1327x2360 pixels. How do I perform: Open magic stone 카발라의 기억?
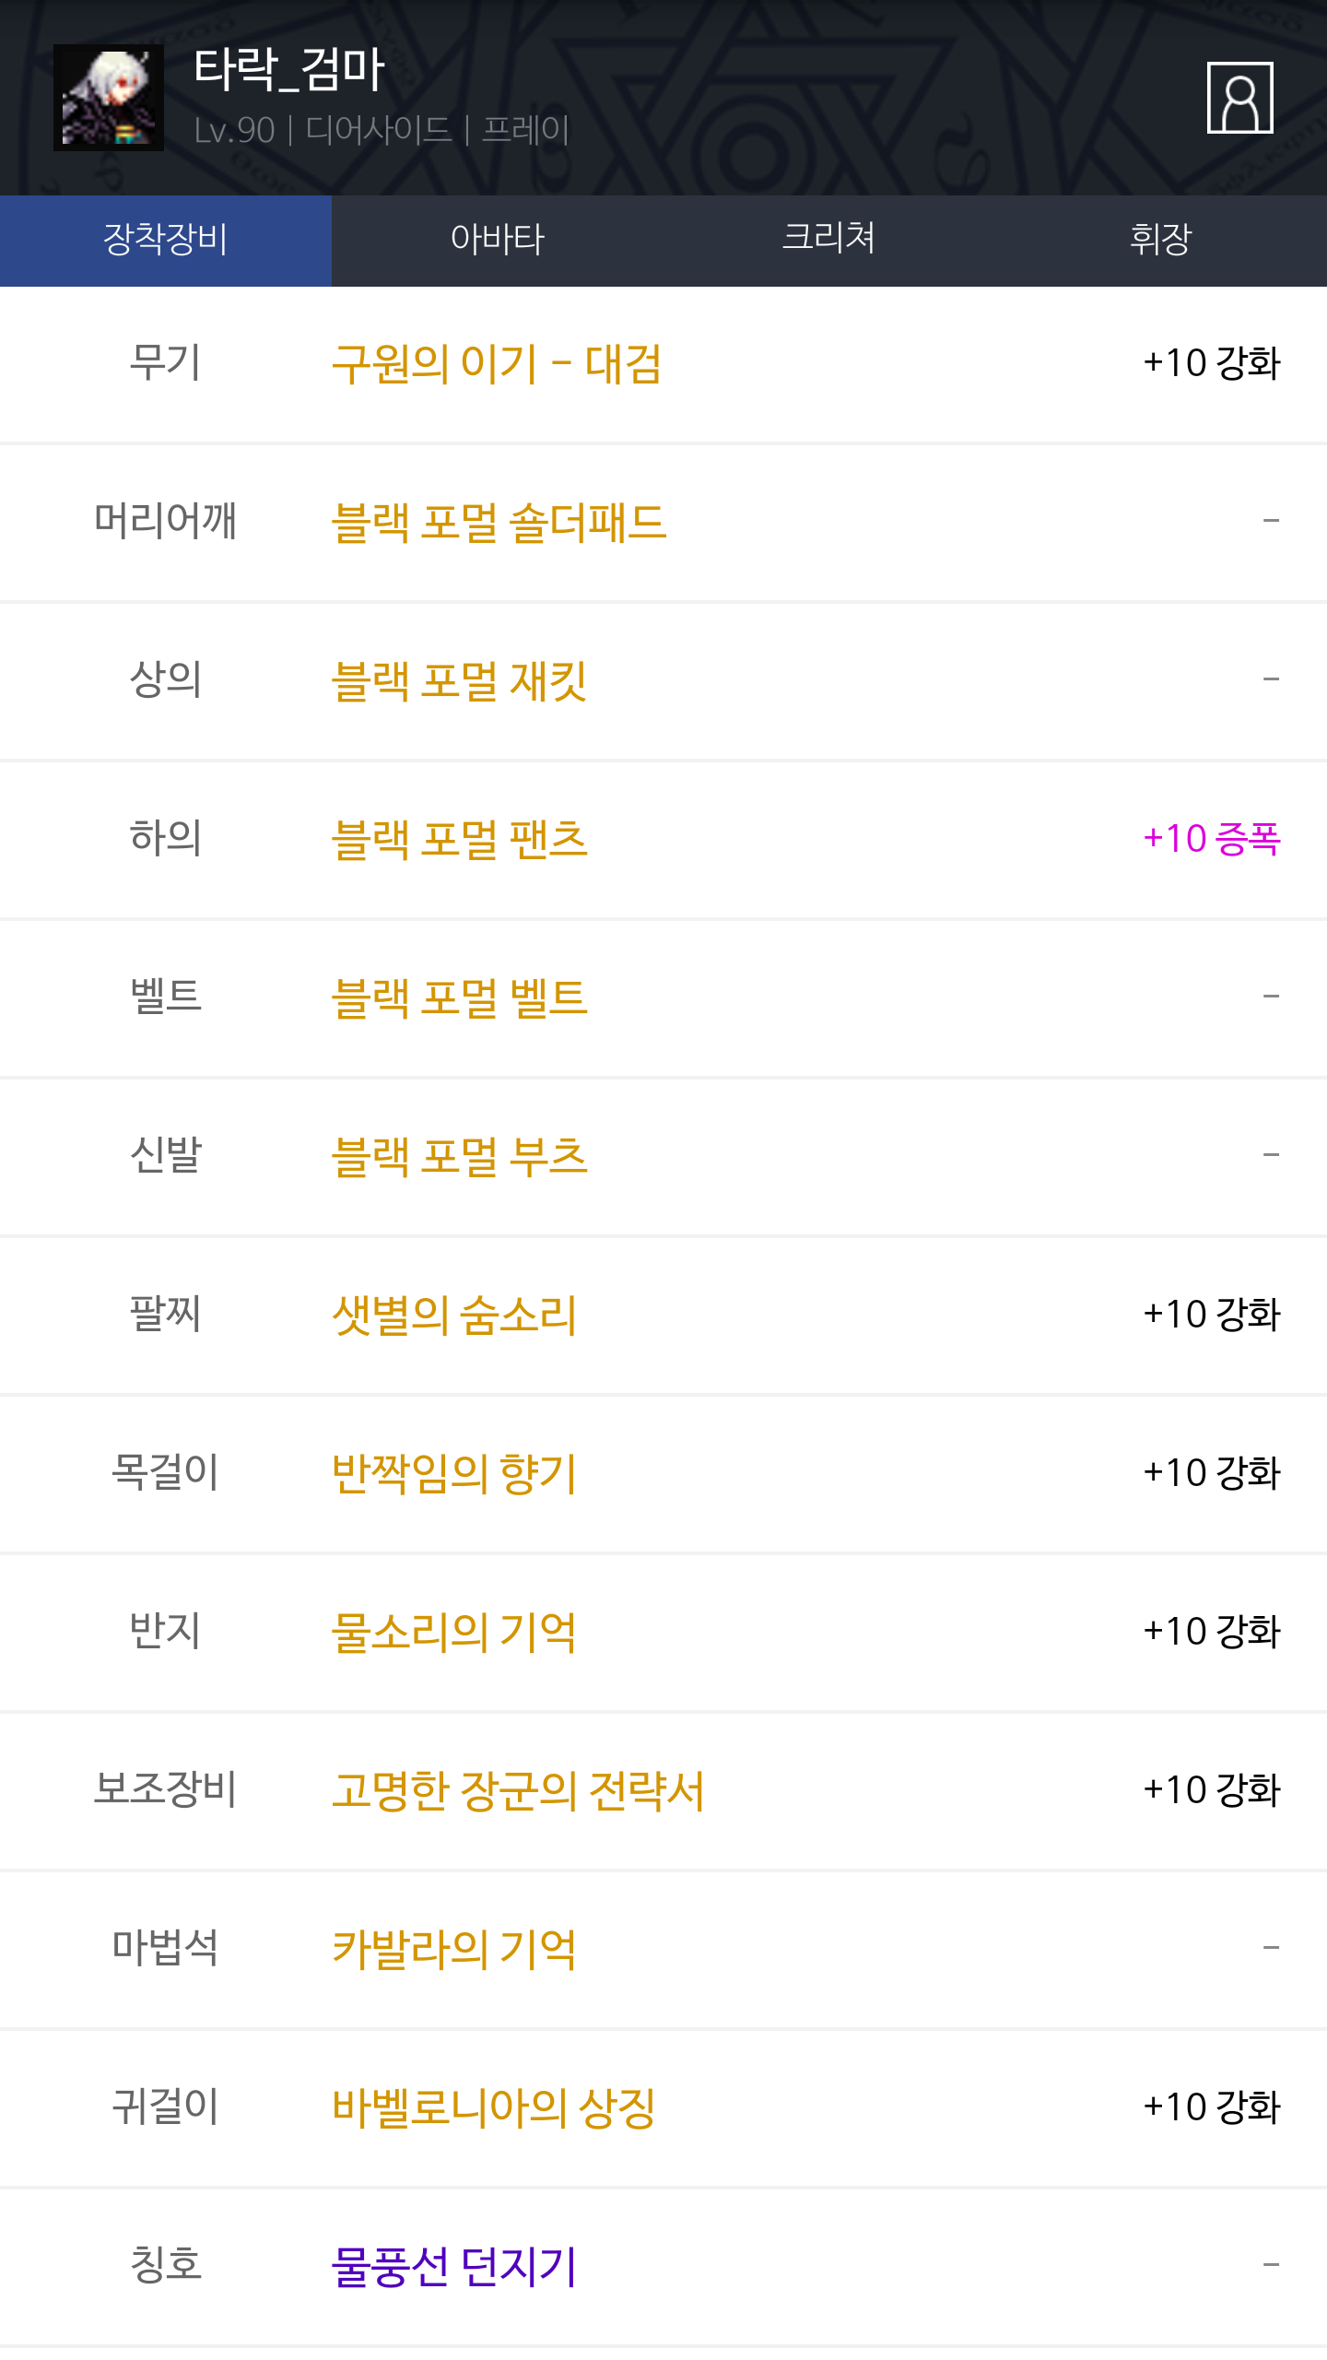[453, 1950]
